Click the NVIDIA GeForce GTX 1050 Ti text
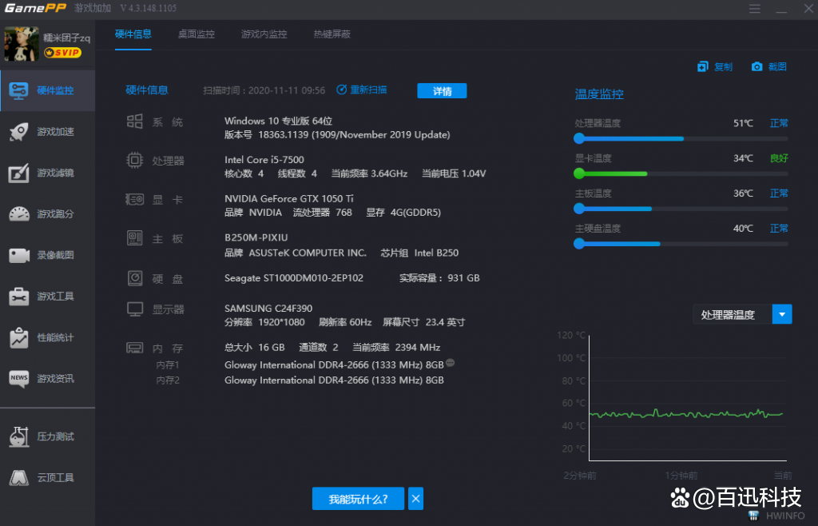The height and width of the screenshot is (526, 818). [289, 199]
